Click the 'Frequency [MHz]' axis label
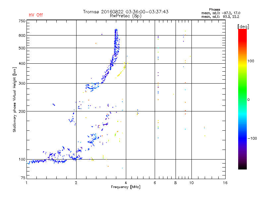The width and height of the screenshot is (265, 199). point(126,187)
